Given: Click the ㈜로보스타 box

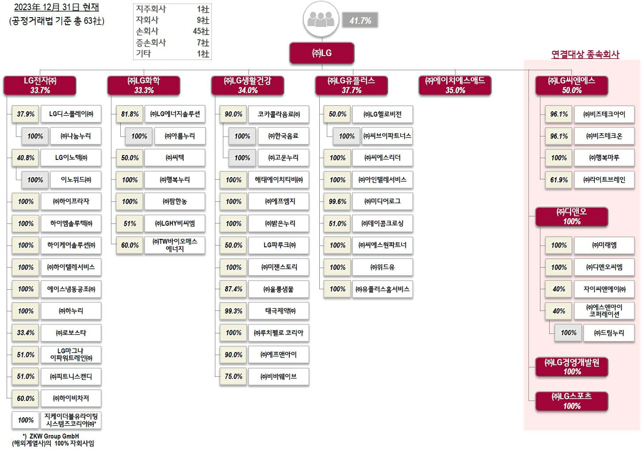Looking at the screenshot, I should [x=71, y=333].
